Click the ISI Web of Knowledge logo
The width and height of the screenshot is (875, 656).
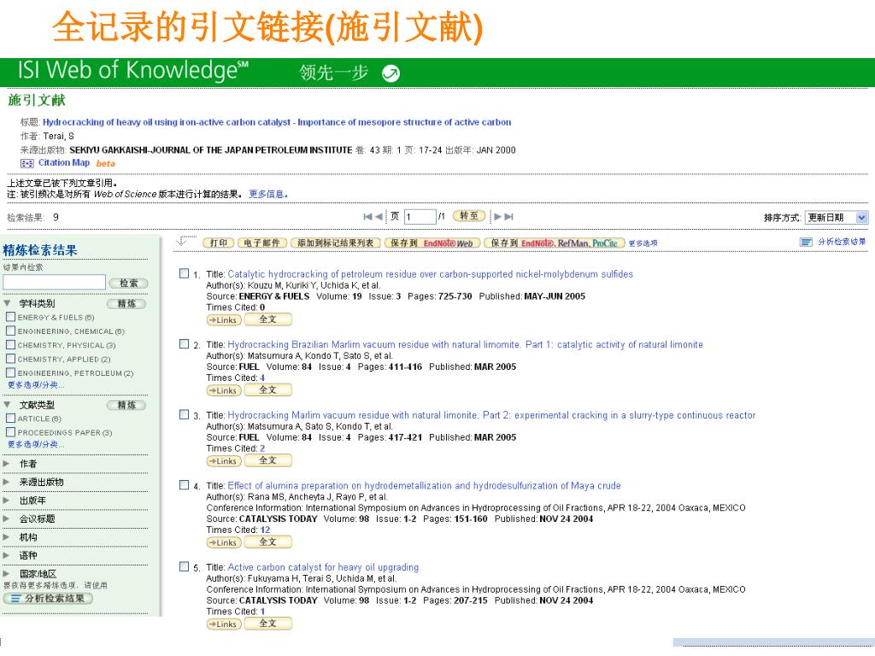132,71
